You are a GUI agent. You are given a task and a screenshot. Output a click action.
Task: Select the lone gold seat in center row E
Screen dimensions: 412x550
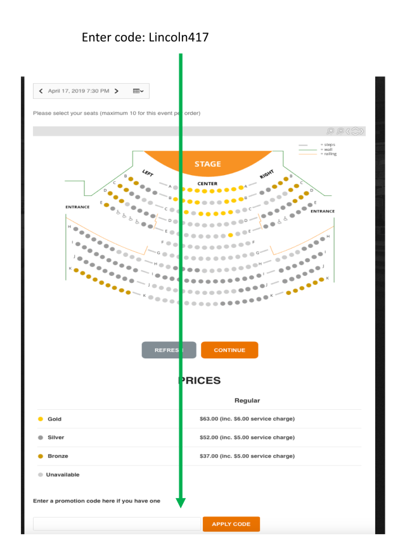coord(231,235)
